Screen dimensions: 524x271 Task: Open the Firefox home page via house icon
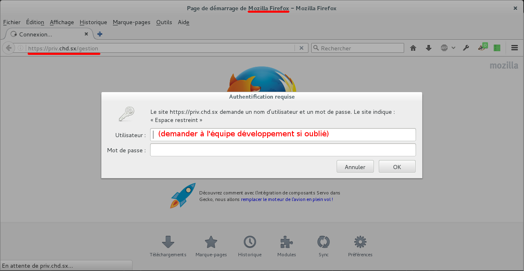click(x=413, y=48)
